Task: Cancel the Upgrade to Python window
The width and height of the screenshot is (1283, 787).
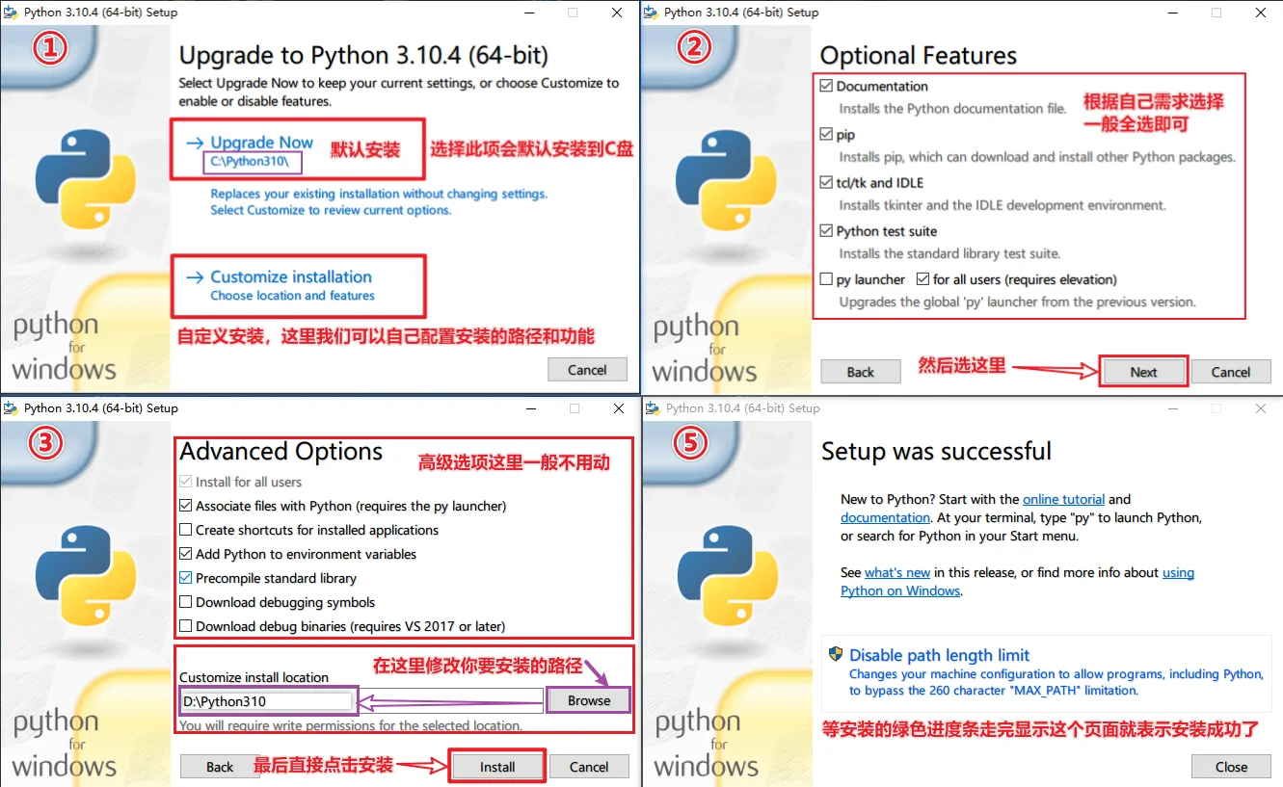Action: [587, 370]
